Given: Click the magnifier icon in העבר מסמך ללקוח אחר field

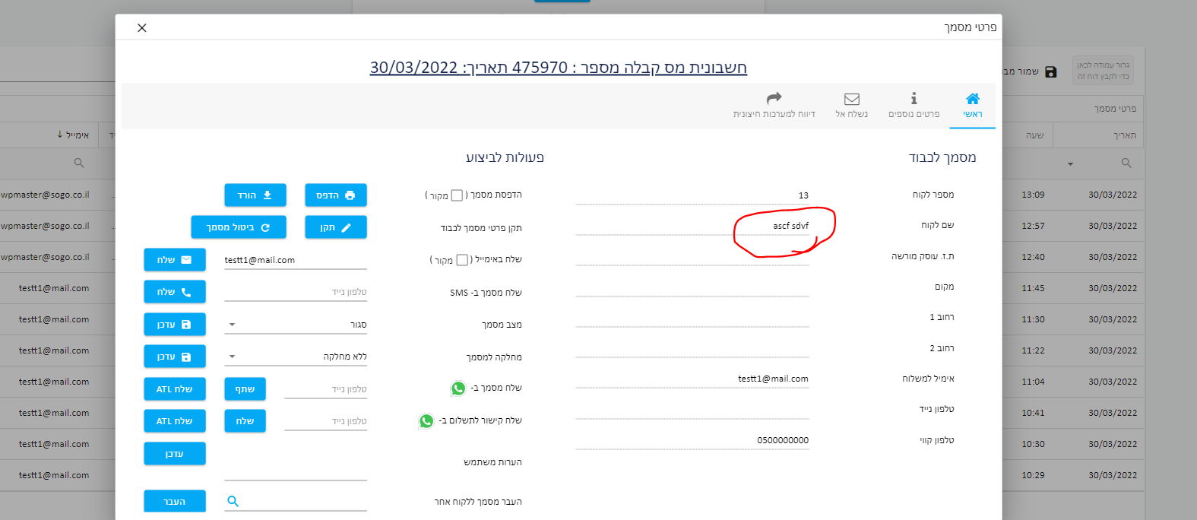Looking at the screenshot, I should tap(233, 502).
